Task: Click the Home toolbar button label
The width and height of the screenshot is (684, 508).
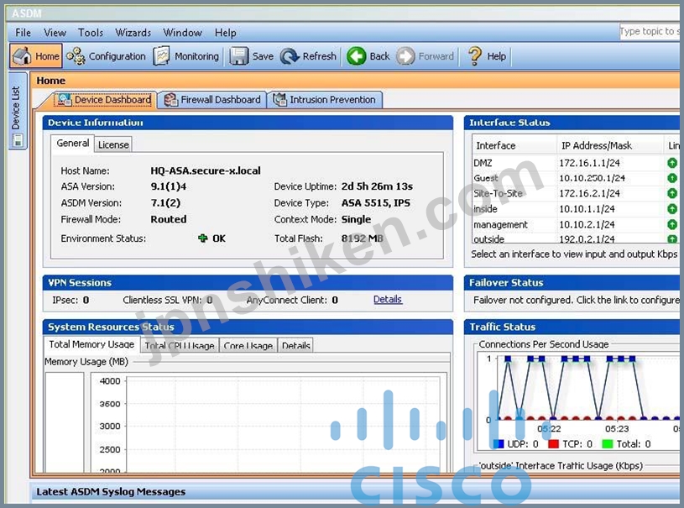Action: tap(47, 56)
